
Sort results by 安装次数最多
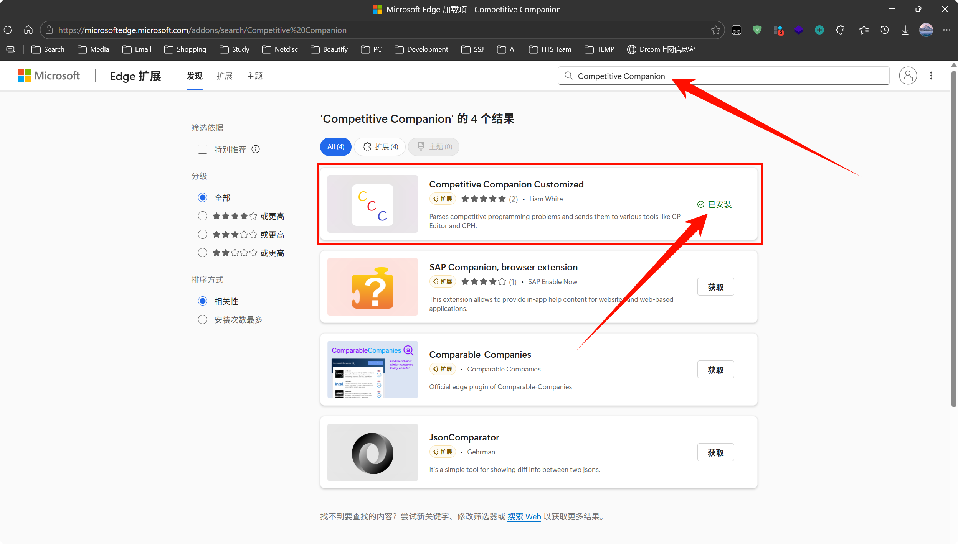point(203,319)
